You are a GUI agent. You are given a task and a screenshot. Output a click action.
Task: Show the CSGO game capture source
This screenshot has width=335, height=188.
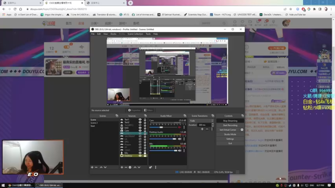(x=140, y=150)
